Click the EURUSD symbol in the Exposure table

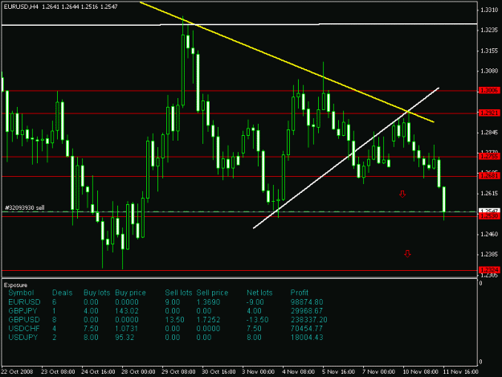[24, 302]
